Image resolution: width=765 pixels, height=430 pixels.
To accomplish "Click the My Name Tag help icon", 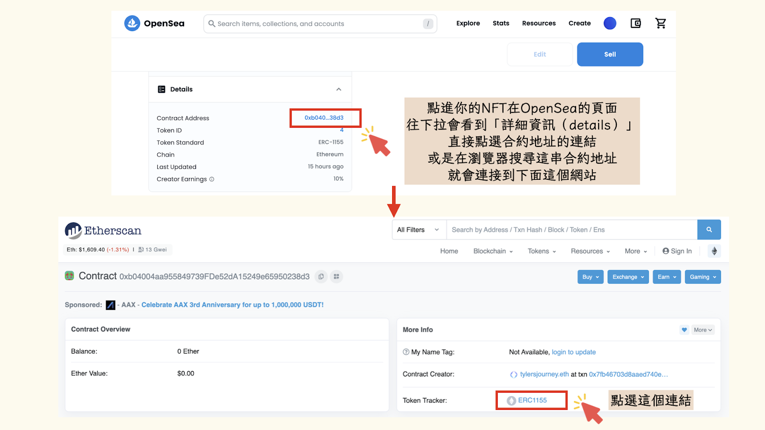I will [406, 352].
